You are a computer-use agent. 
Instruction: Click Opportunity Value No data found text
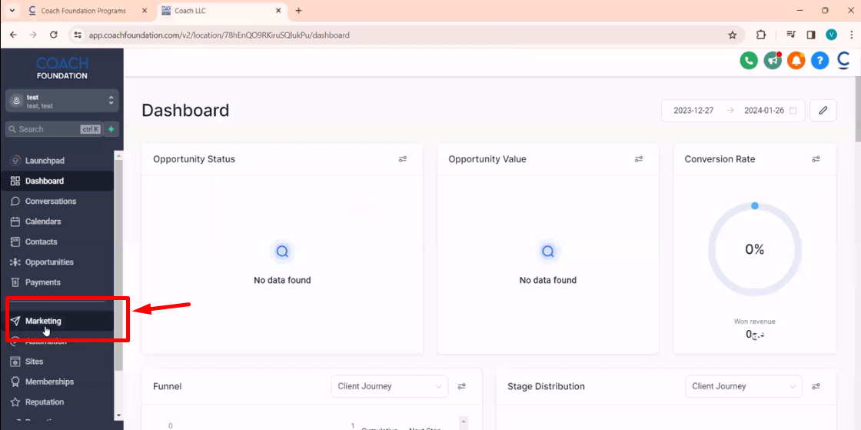pos(548,280)
